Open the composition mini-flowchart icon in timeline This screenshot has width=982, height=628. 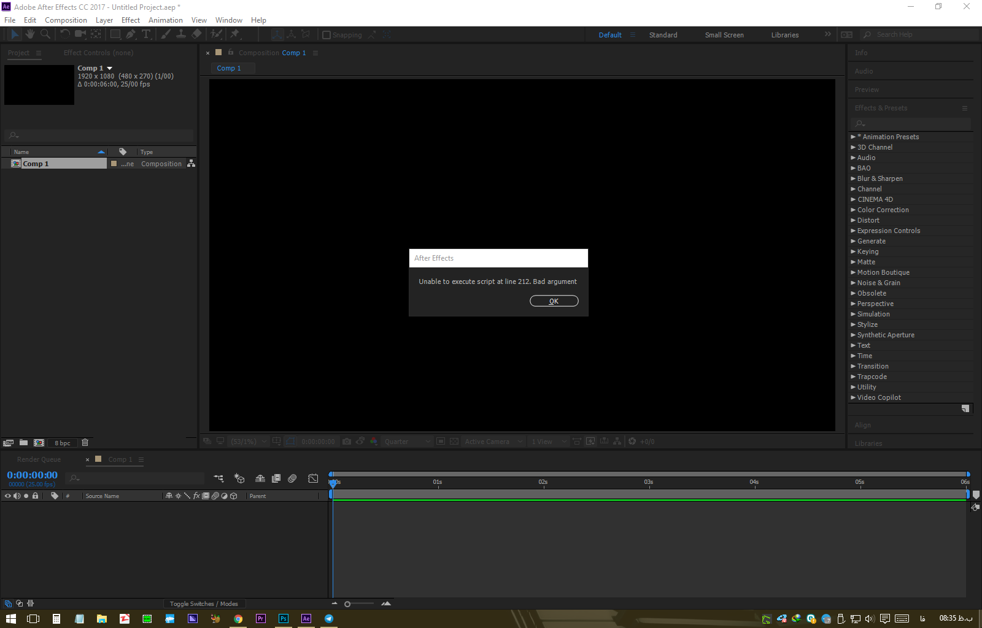218,478
